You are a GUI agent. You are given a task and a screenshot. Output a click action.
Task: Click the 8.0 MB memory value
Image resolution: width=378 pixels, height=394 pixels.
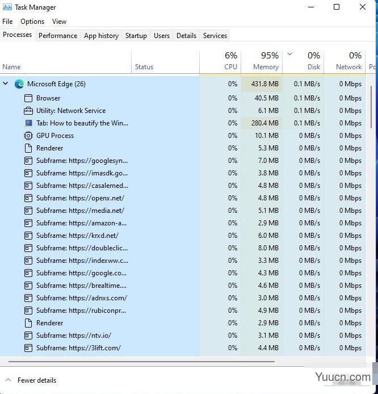(x=268, y=248)
